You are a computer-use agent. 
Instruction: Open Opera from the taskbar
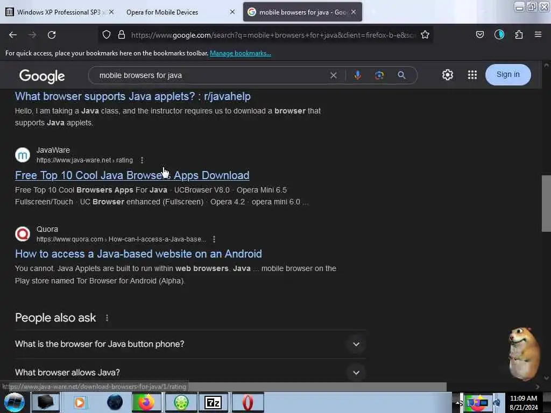click(248, 402)
